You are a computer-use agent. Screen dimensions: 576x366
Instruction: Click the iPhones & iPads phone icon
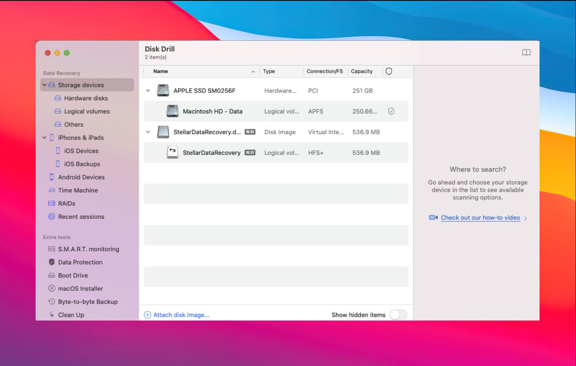51,138
